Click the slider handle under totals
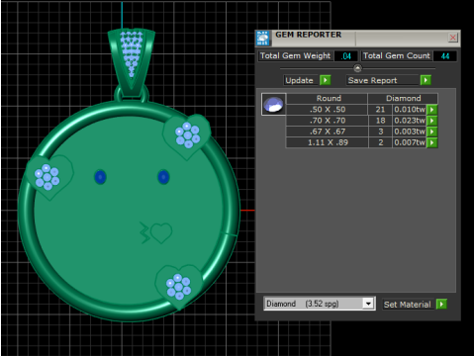The width and height of the screenshot is (475, 356). click(357, 68)
